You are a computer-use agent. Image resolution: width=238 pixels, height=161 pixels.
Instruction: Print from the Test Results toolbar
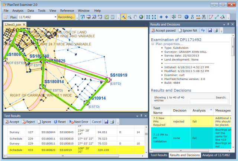point(112,122)
